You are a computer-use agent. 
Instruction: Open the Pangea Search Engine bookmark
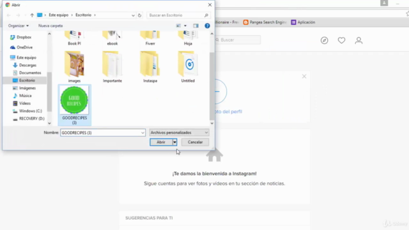265,22
